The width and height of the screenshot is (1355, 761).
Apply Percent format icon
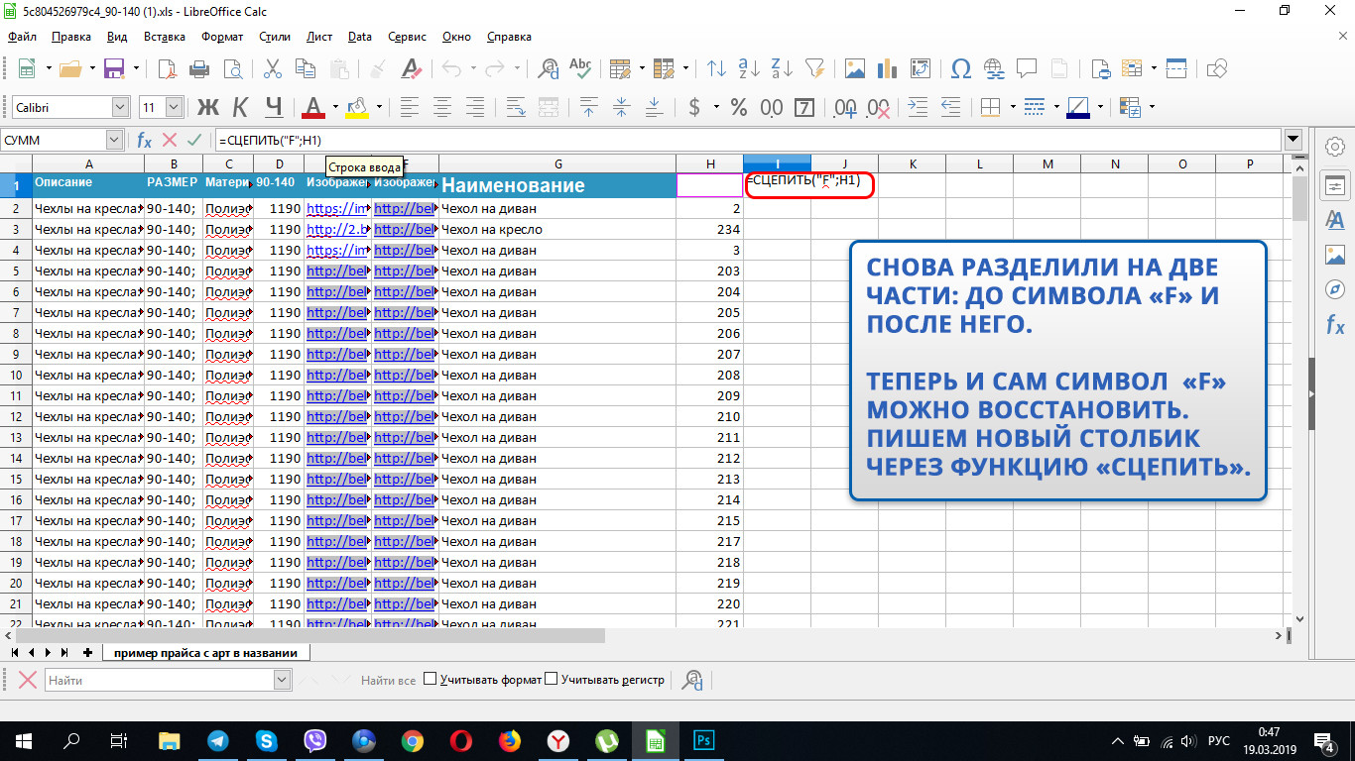coord(739,107)
